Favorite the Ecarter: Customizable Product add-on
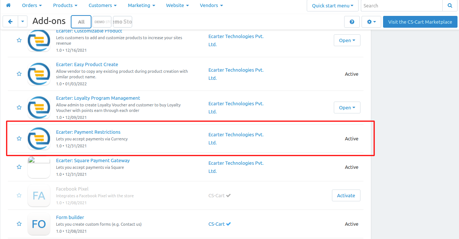Screen dimensions: 459x239 (19, 40)
